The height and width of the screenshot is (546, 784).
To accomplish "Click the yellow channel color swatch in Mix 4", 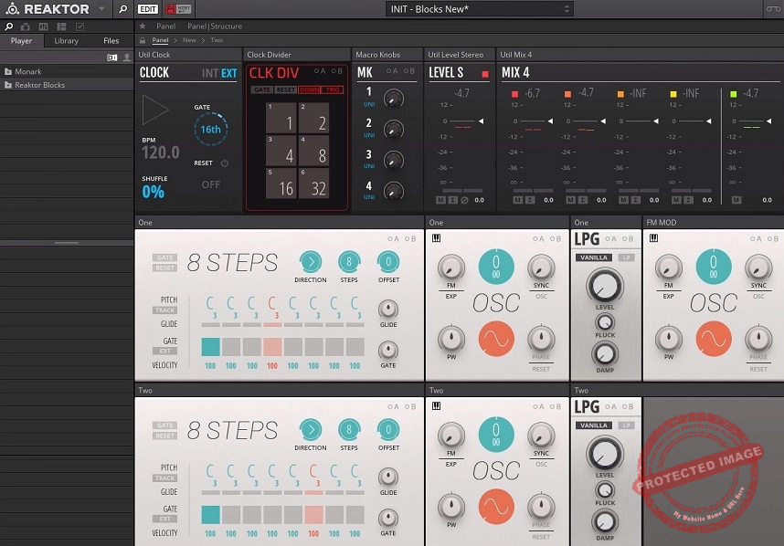I will [x=673, y=94].
